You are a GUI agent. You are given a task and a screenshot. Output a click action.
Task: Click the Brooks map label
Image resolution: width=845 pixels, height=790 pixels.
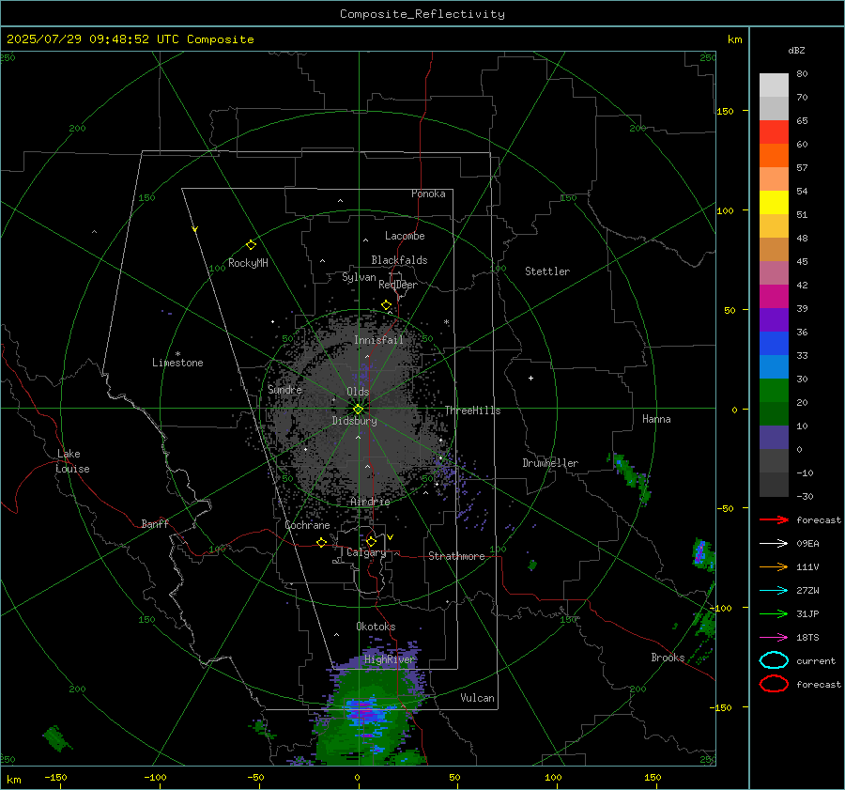(668, 658)
